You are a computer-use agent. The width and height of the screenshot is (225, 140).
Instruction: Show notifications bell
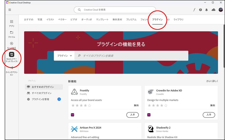point(206,10)
